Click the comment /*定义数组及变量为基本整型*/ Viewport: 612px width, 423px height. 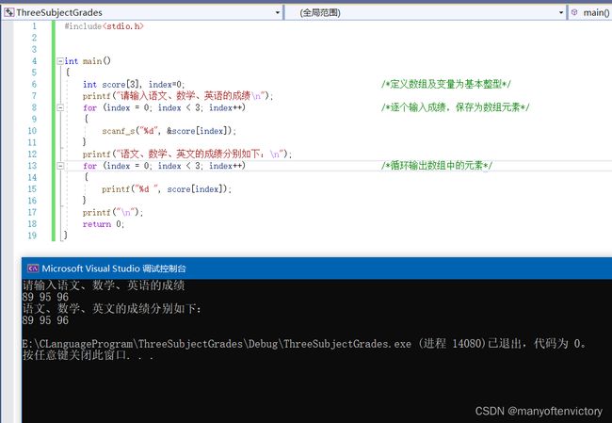446,84
